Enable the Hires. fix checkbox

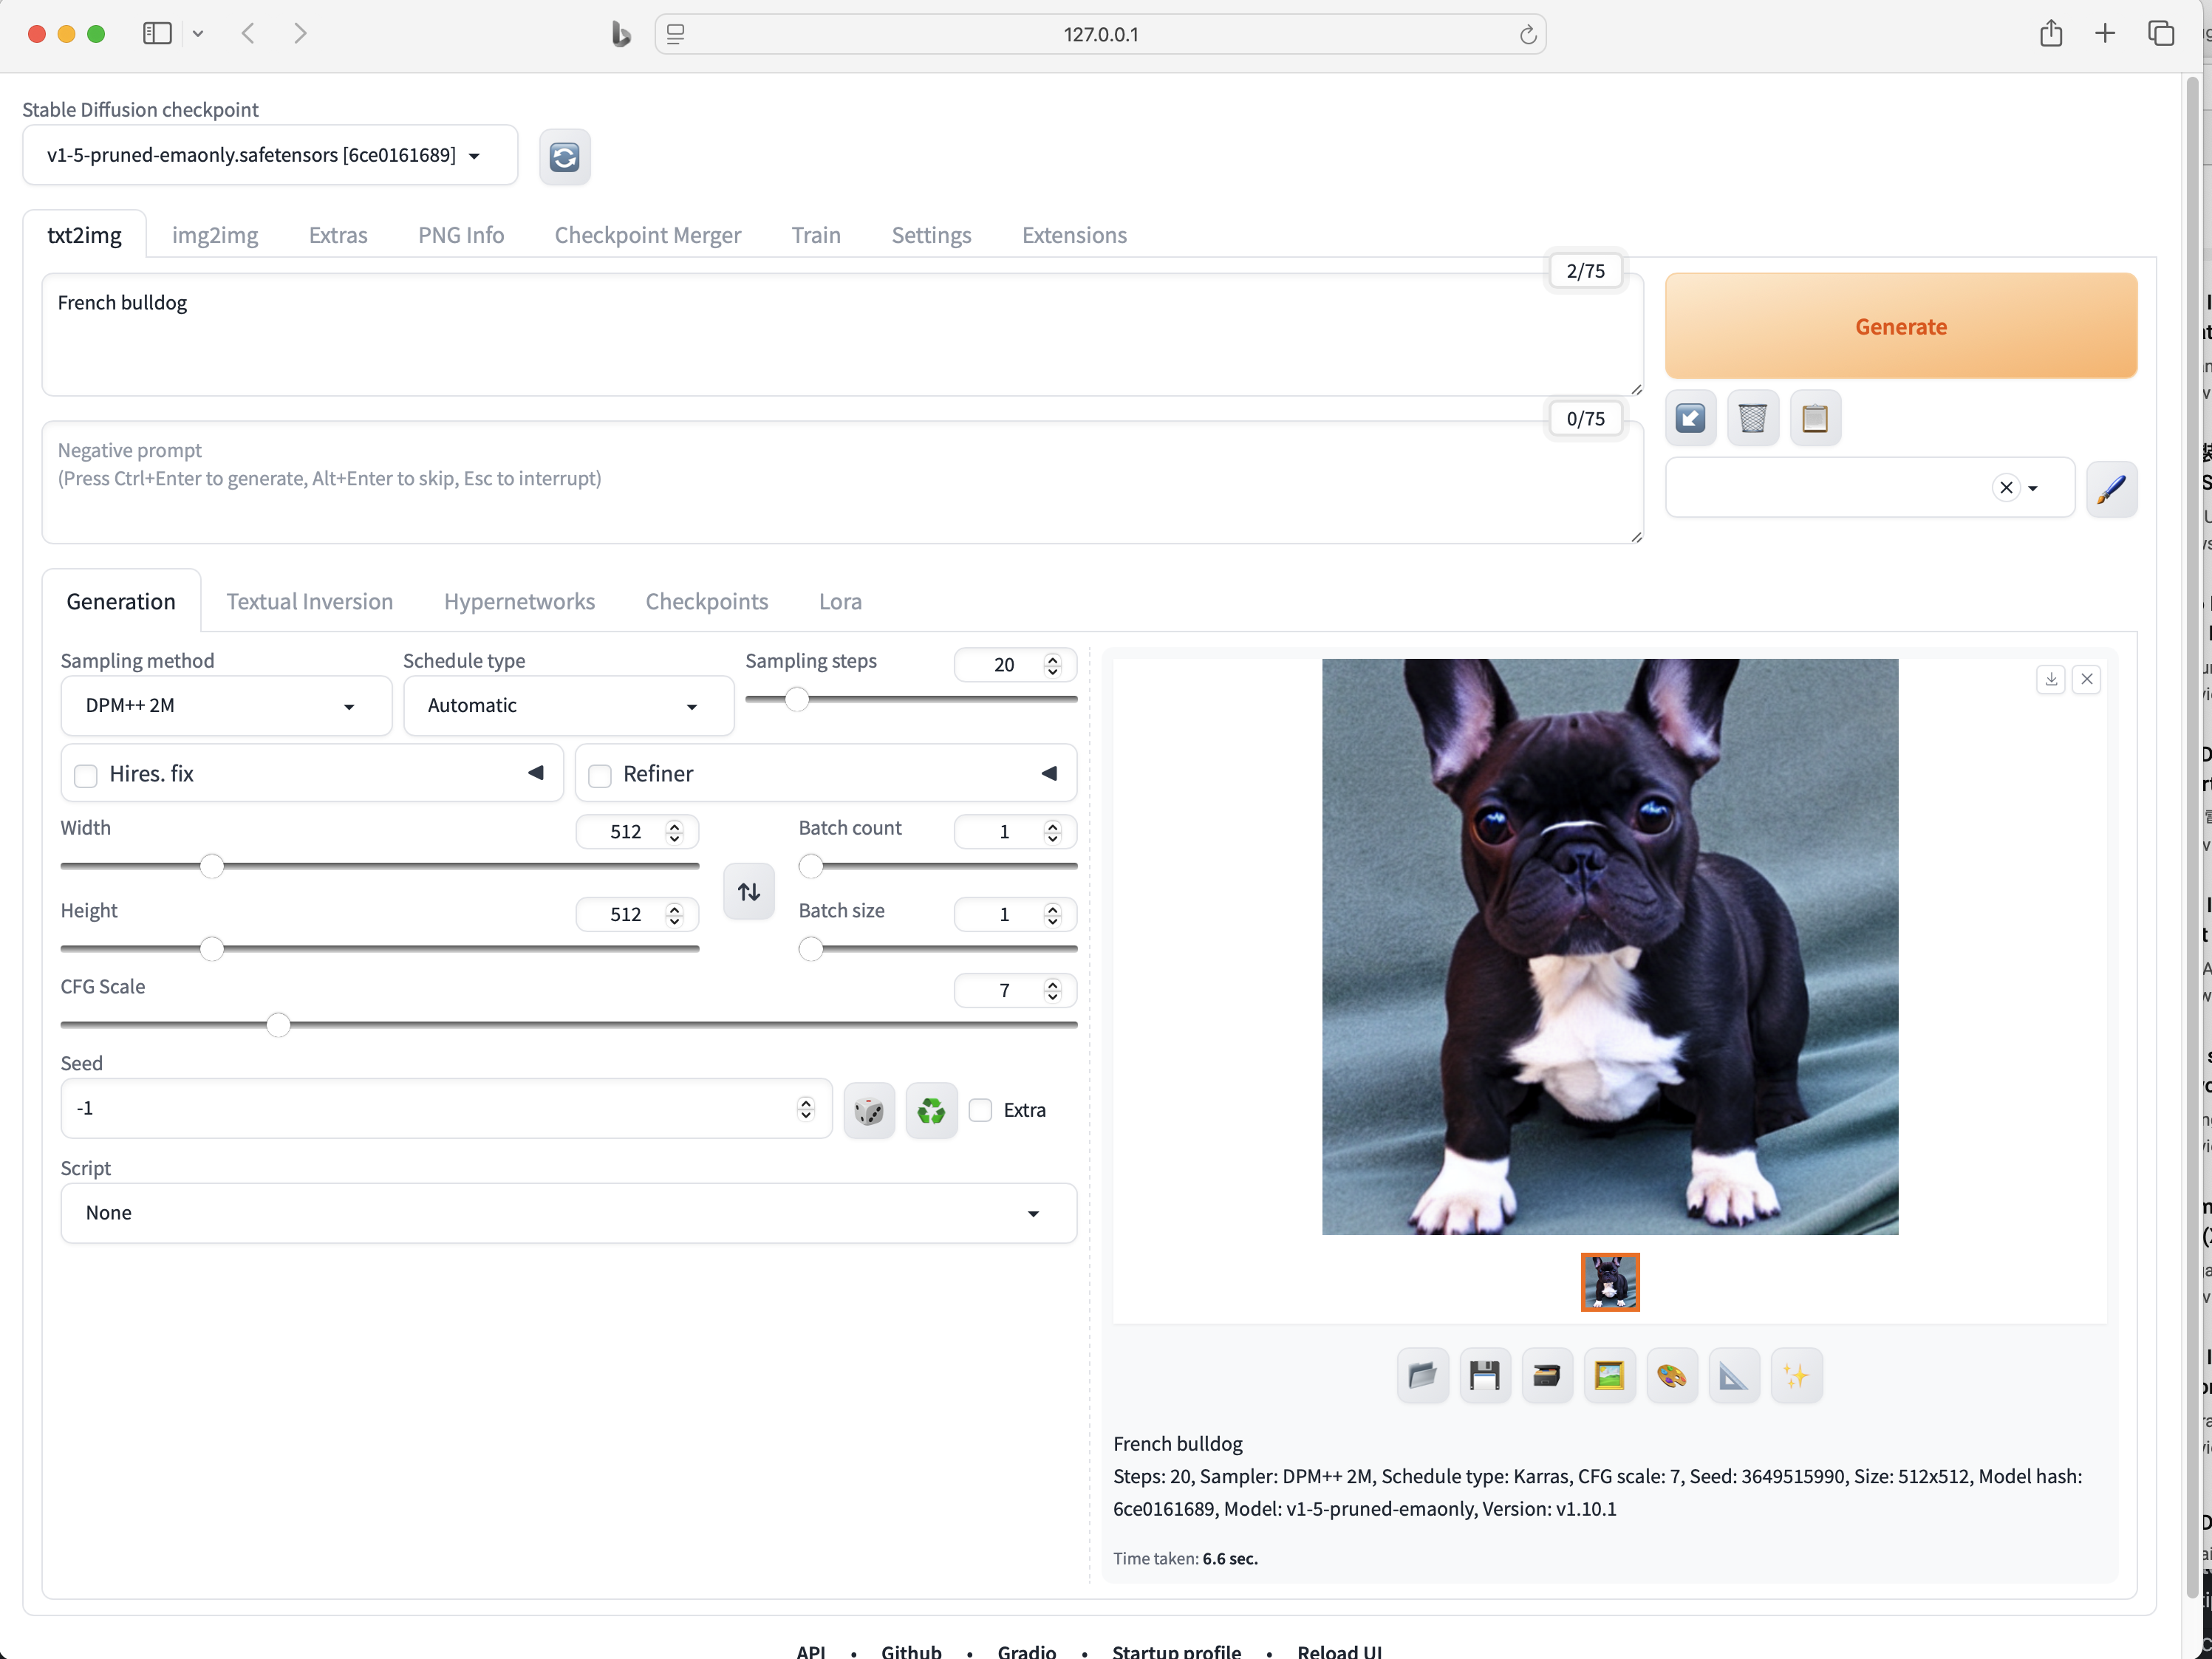[x=86, y=775]
